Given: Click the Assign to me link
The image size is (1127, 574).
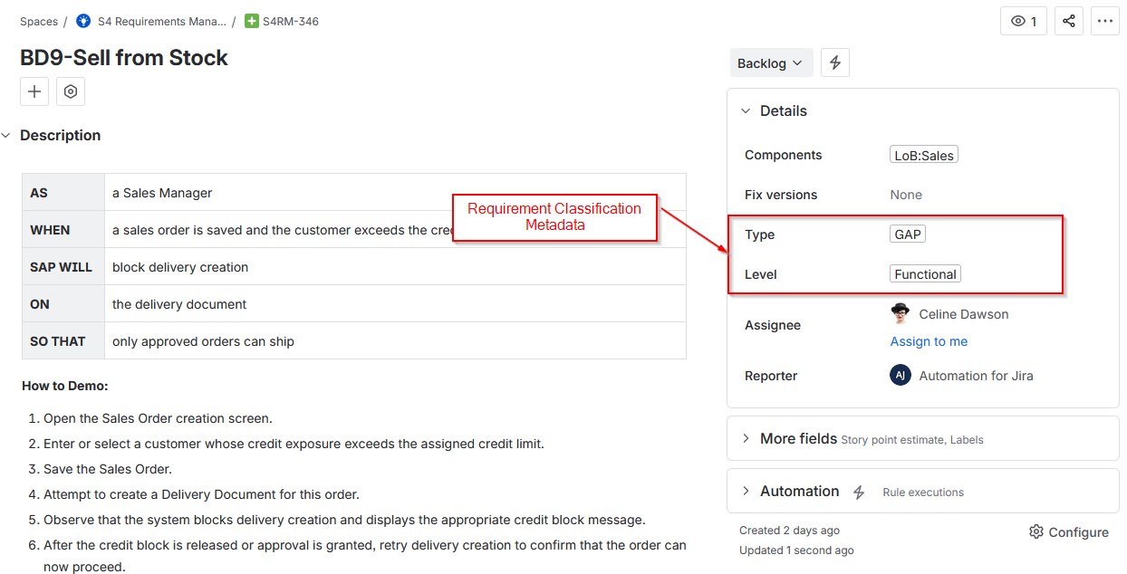Looking at the screenshot, I should click(x=929, y=341).
